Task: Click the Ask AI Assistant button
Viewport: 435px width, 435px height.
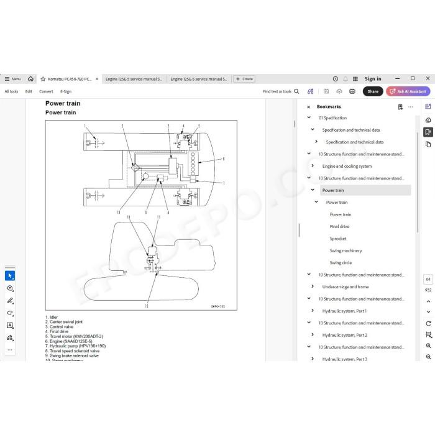Action: [408, 91]
